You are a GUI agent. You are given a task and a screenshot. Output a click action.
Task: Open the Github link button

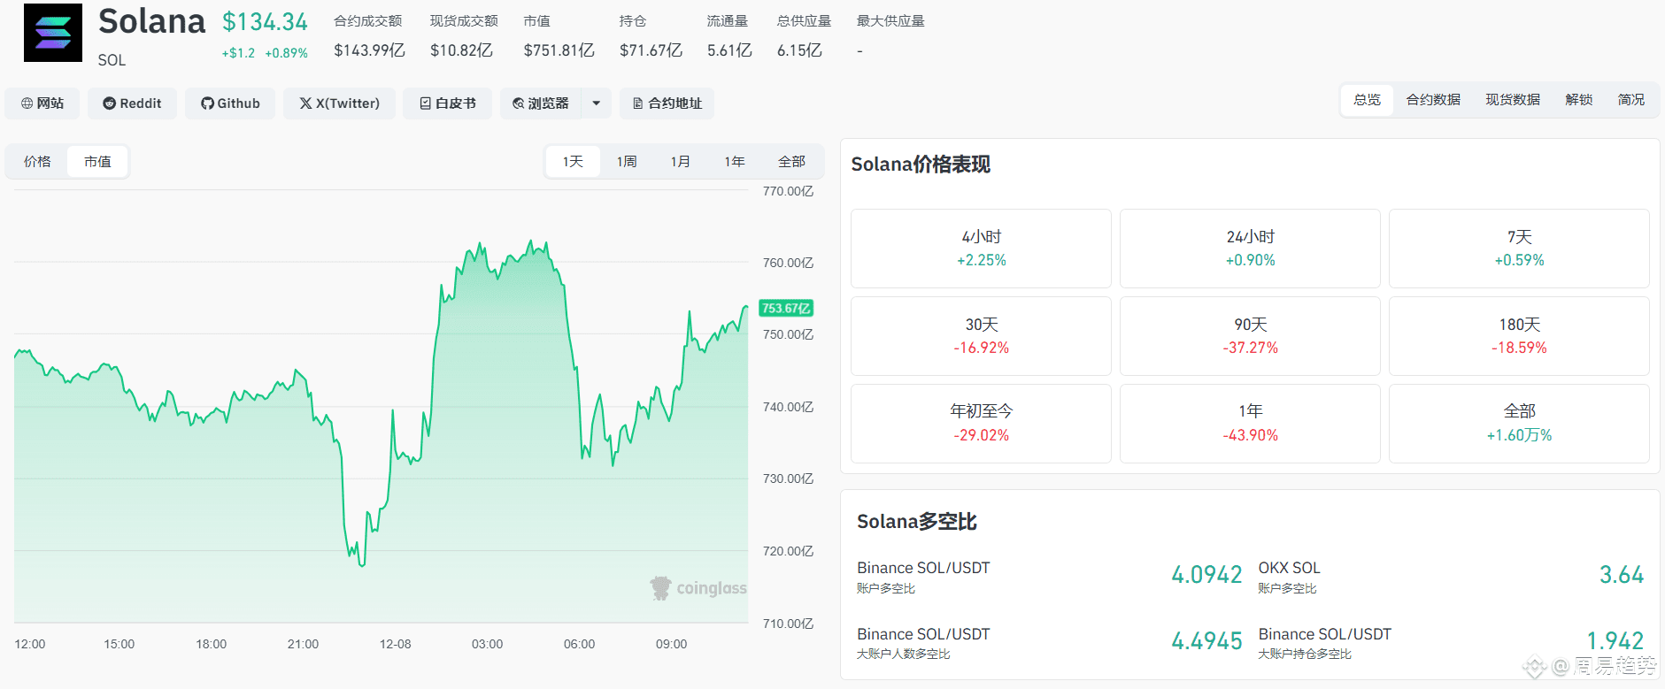point(230,103)
